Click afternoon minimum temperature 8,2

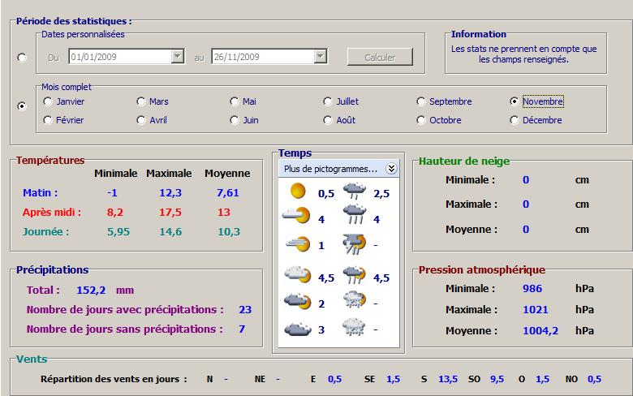pos(114,213)
